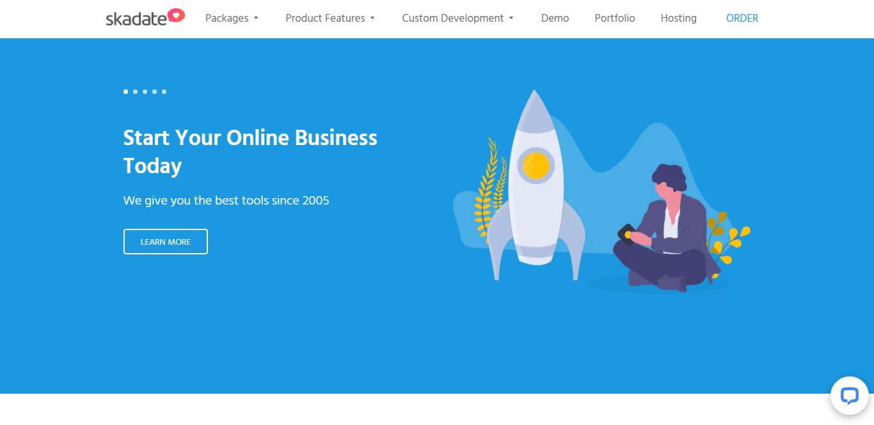The width and height of the screenshot is (874, 425).
Task: Expand the Product Features dropdown
Action: (330, 19)
